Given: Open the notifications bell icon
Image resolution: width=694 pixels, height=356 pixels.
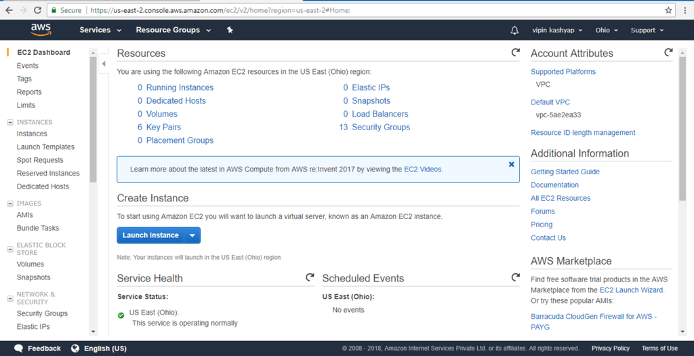Looking at the screenshot, I should click(x=514, y=30).
